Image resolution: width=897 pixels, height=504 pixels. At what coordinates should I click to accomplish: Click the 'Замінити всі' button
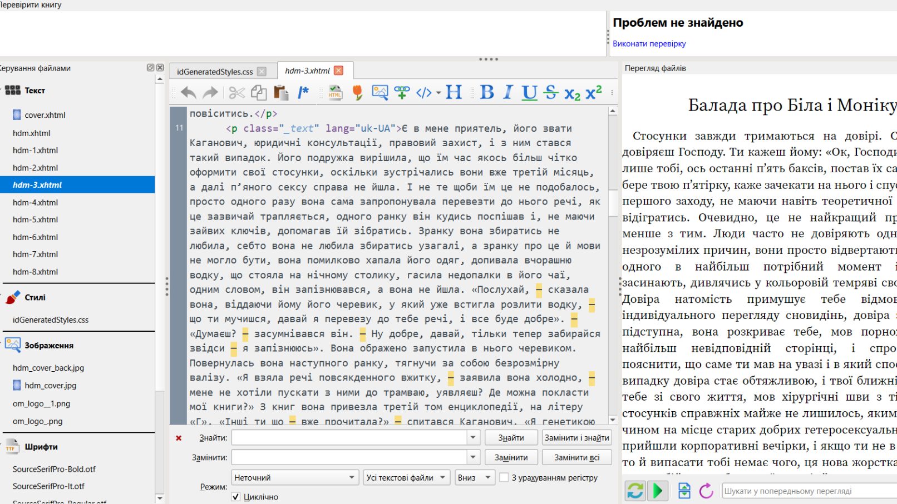[576, 457]
